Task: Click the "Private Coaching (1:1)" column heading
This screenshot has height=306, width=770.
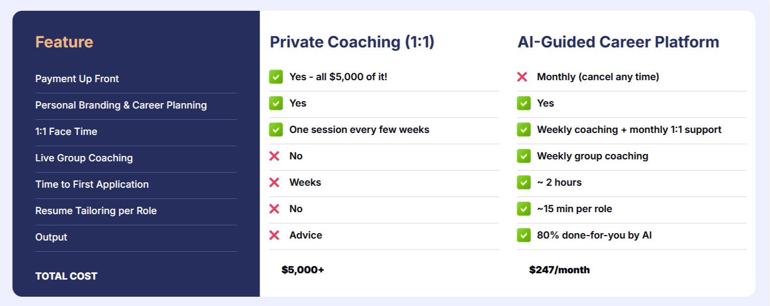Action: point(352,42)
